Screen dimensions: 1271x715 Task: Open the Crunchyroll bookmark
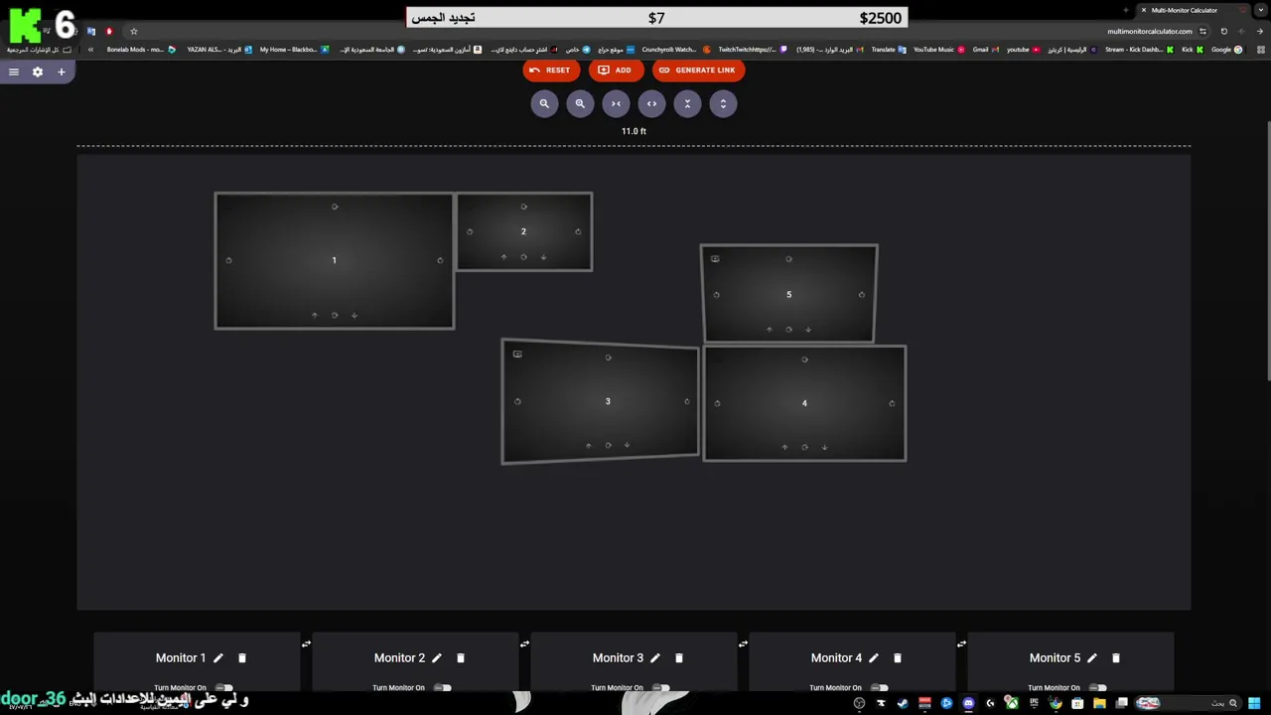[675, 50]
